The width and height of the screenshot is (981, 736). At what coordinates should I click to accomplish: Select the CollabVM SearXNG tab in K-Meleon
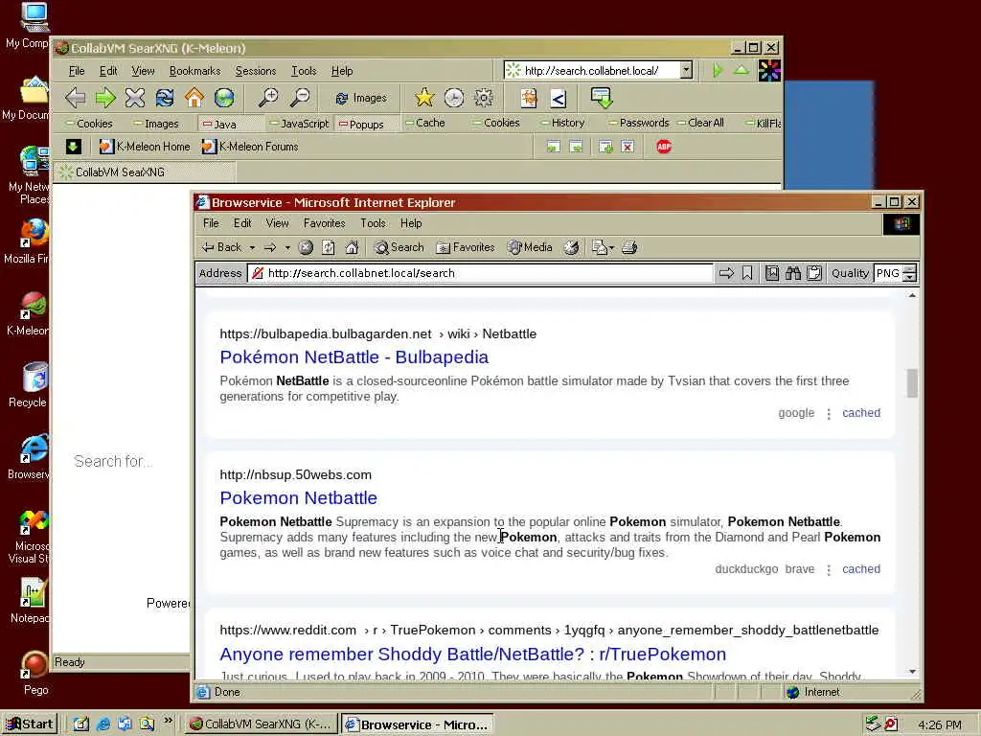coord(146,172)
